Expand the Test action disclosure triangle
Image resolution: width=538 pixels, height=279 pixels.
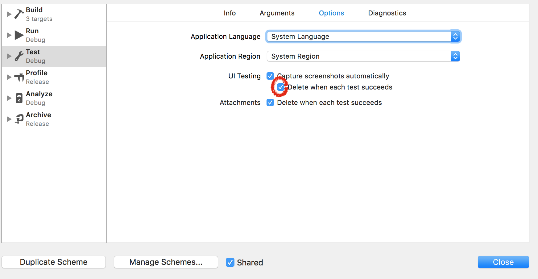pos(9,56)
